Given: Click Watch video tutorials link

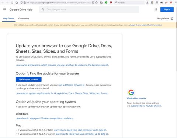Looking at the screenshot, I should click(136, 98).
